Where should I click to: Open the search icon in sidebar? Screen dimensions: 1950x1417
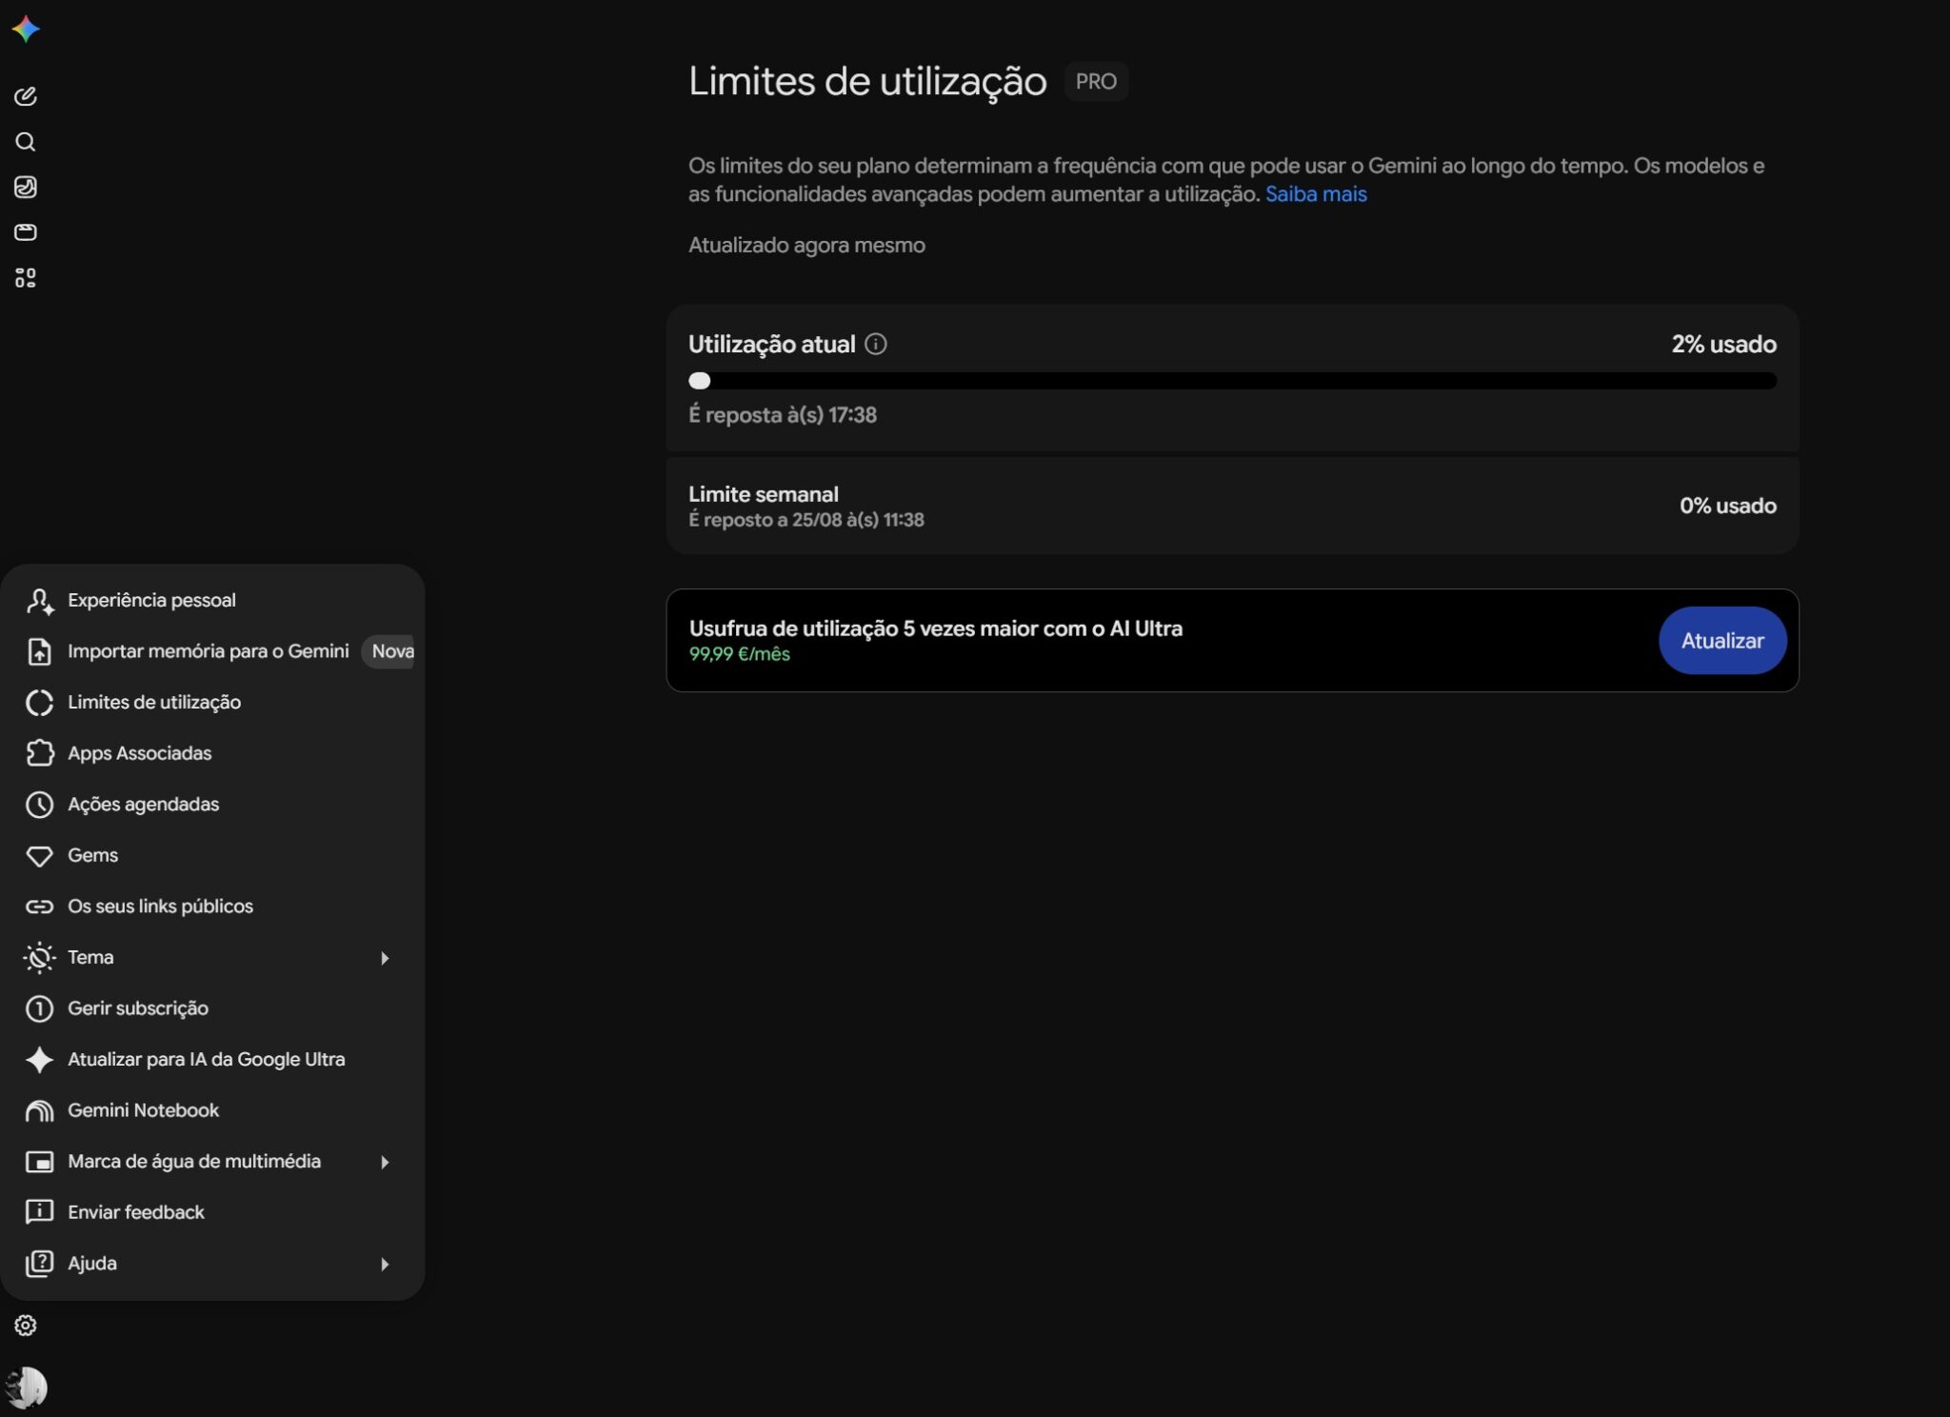coord(26,142)
